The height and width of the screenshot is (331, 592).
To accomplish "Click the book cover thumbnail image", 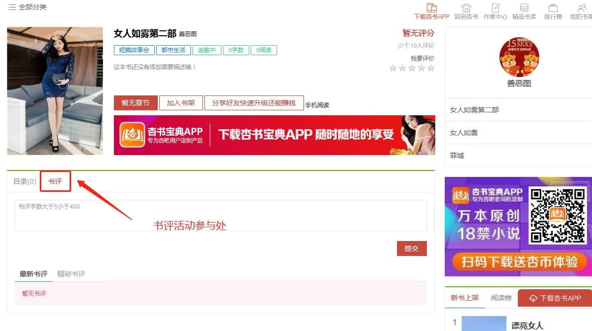I will (x=55, y=91).
